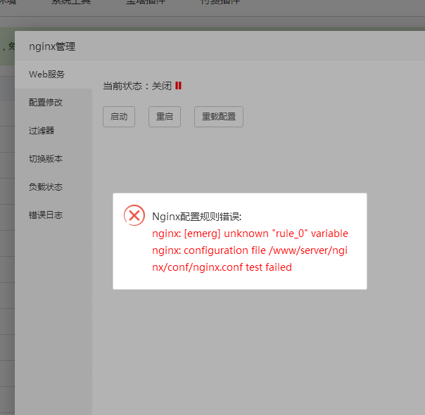
Task: Click the red pause status icon
Action: tap(178, 86)
